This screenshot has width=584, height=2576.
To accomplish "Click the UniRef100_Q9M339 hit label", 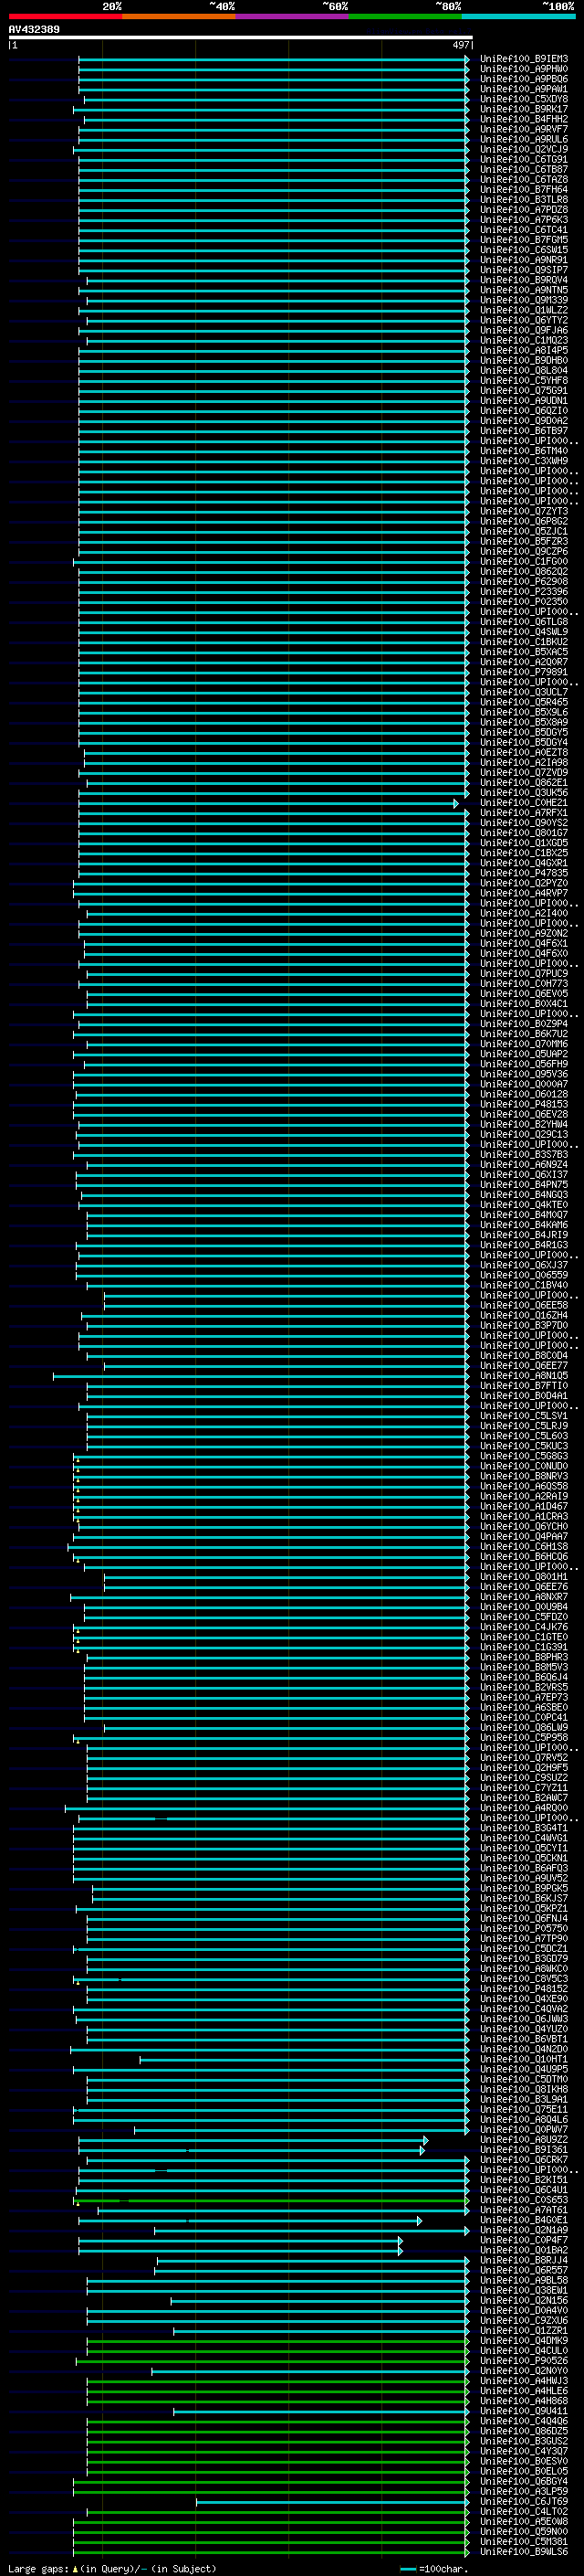I will 523,300.
